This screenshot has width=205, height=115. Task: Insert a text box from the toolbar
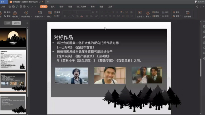(x=140, y=13)
